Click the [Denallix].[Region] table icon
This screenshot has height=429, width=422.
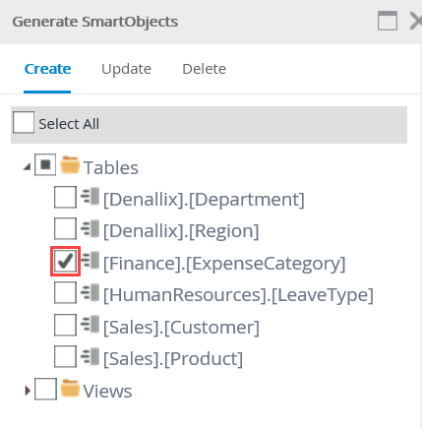90,228
